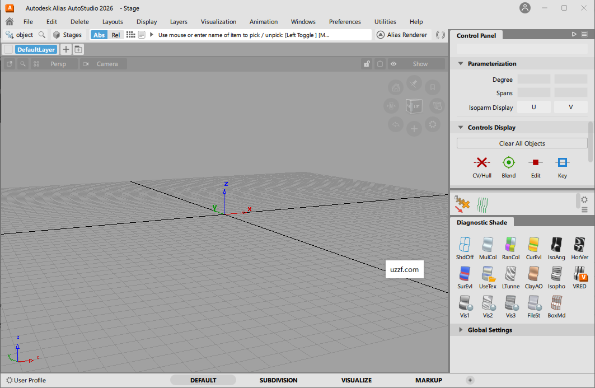Expand the Global Settings section
The width and height of the screenshot is (595, 388).
460,330
